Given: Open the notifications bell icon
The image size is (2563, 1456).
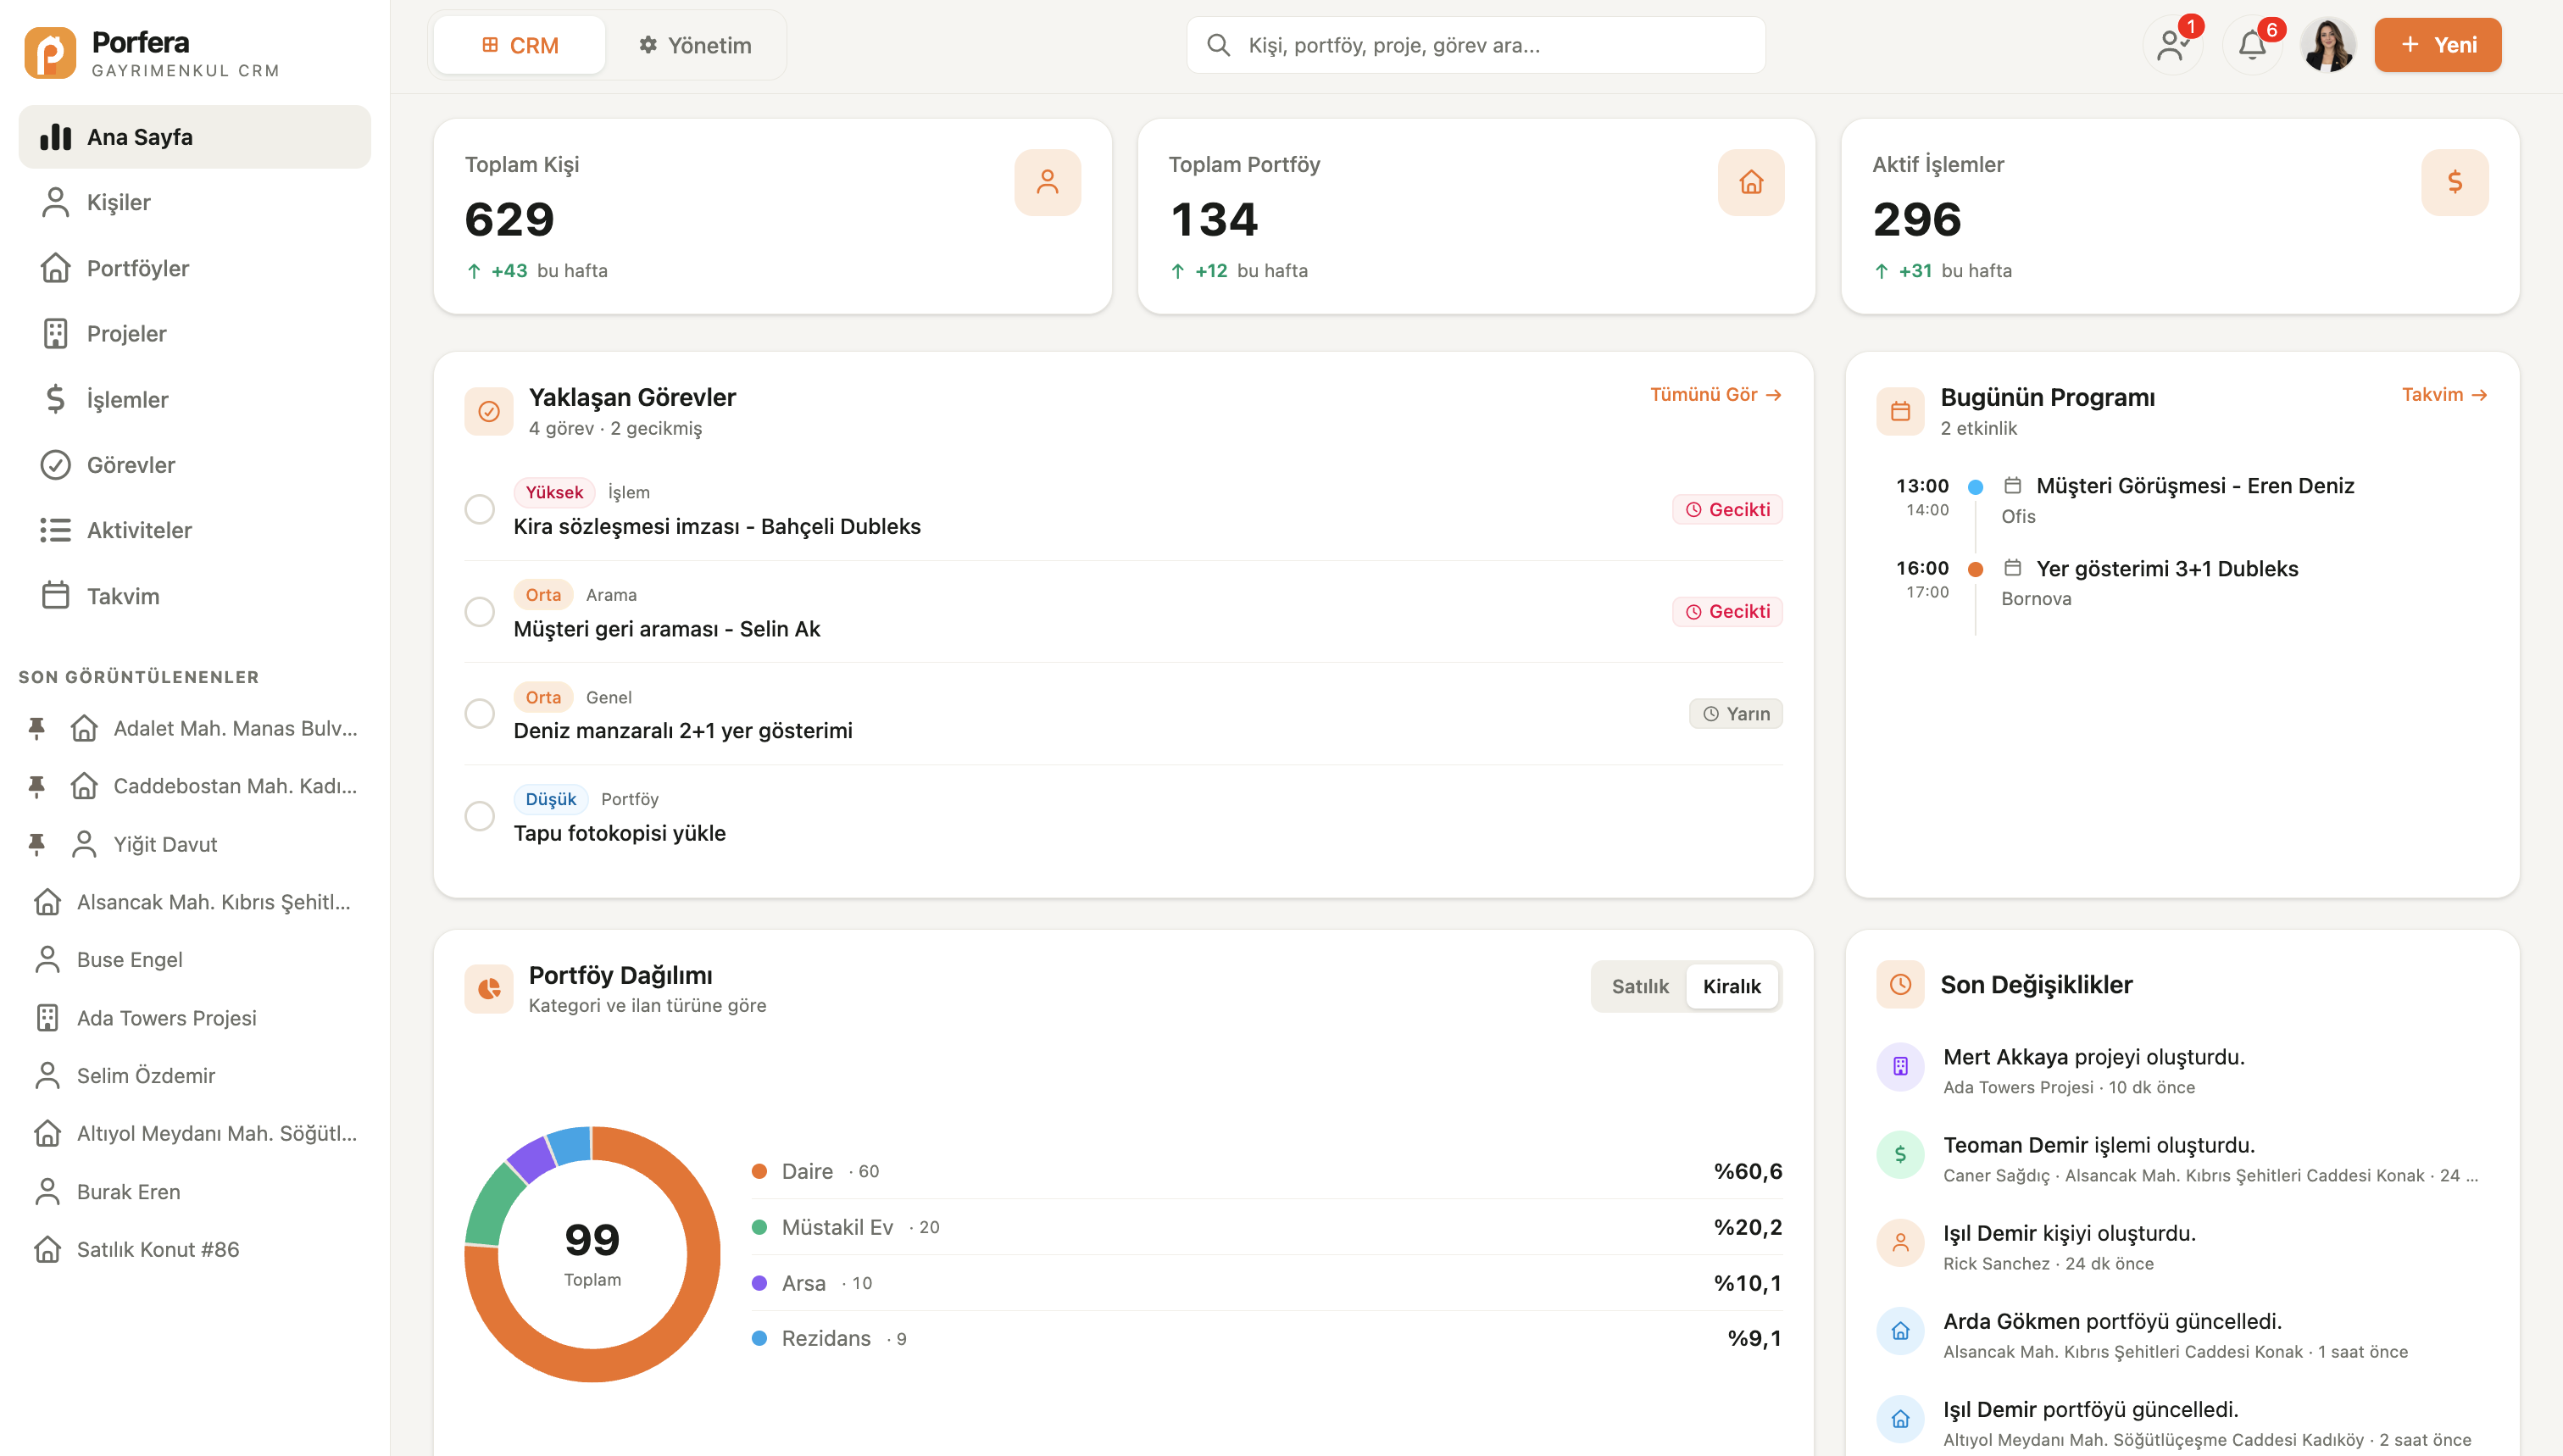Looking at the screenshot, I should click(x=2251, y=45).
